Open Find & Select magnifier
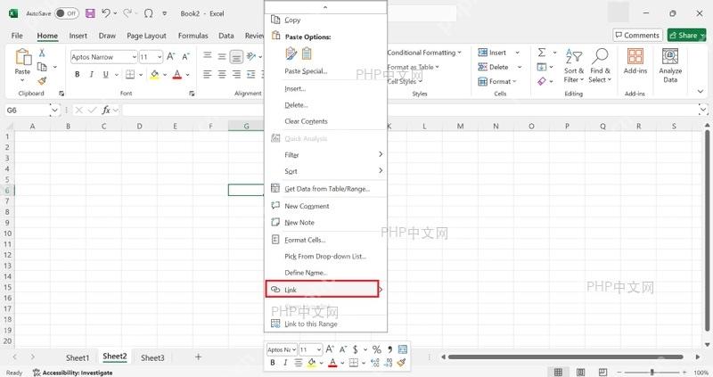The height and width of the screenshot is (377, 713). click(600, 66)
